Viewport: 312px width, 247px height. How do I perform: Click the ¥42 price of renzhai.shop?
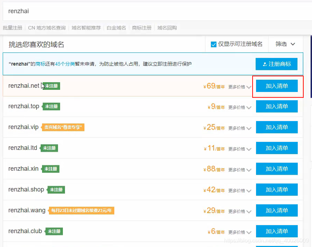click(x=214, y=190)
